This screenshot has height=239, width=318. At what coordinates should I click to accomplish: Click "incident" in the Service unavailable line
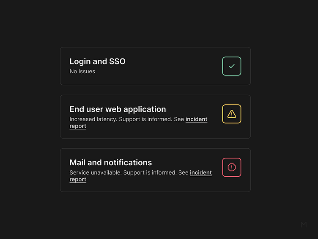(x=200, y=173)
